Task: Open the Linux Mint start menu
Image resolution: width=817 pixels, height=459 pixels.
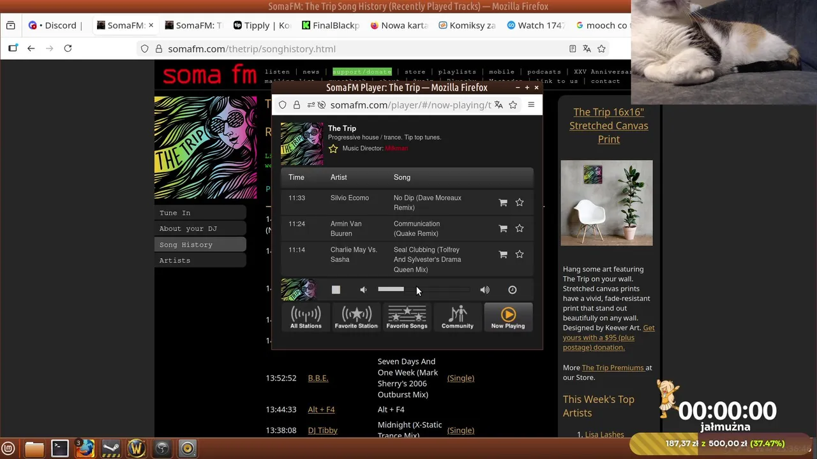Action: [x=8, y=449]
